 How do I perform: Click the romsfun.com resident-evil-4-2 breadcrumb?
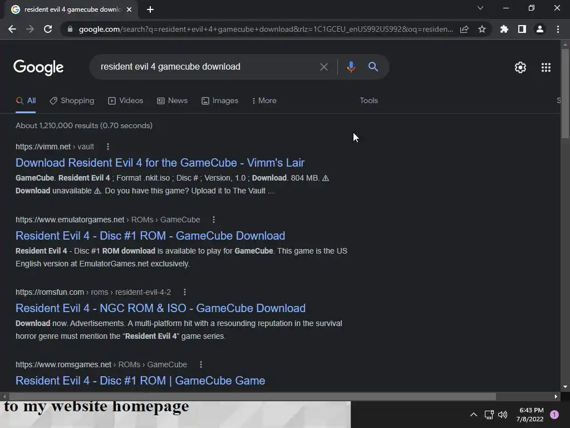coord(93,292)
